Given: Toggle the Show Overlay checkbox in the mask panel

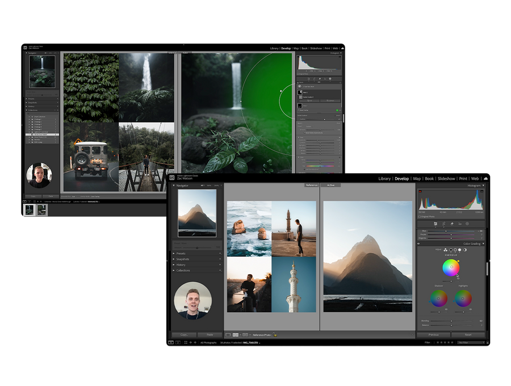Looking at the screenshot, I should 298,110.
